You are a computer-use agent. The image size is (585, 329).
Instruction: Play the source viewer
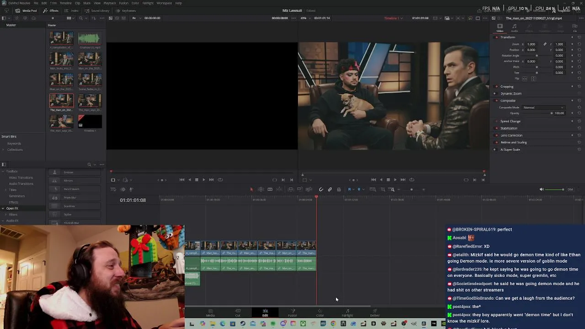click(204, 180)
